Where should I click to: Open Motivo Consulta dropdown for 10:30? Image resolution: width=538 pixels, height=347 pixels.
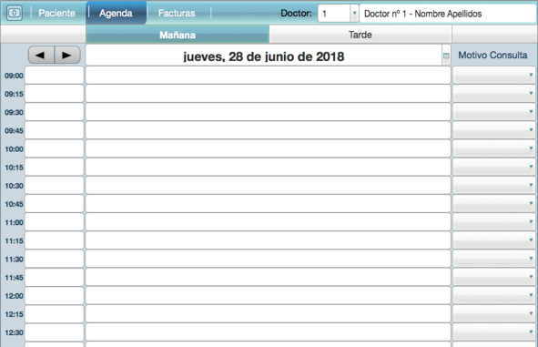point(494,186)
